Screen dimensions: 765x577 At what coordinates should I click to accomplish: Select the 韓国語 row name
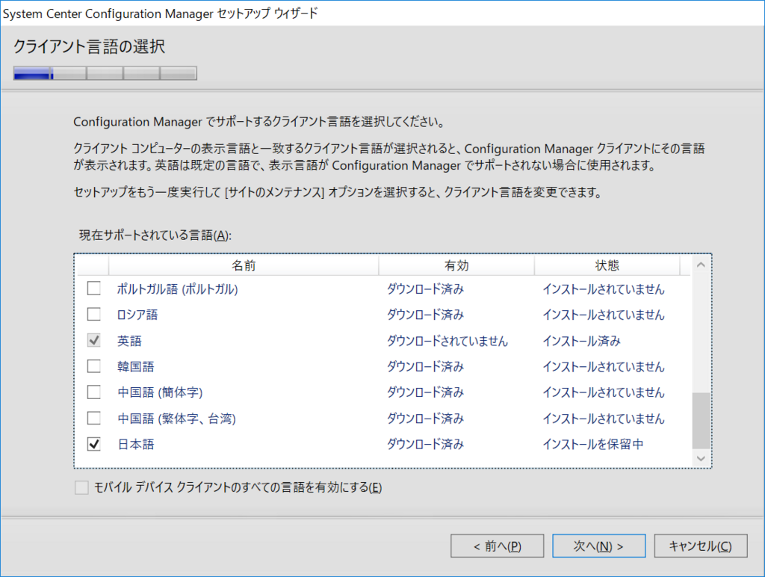coord(136,367)
